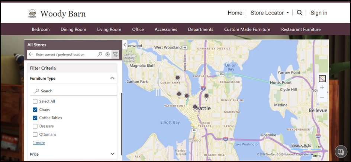Collapse the All Stores side panel

point(125,44)
